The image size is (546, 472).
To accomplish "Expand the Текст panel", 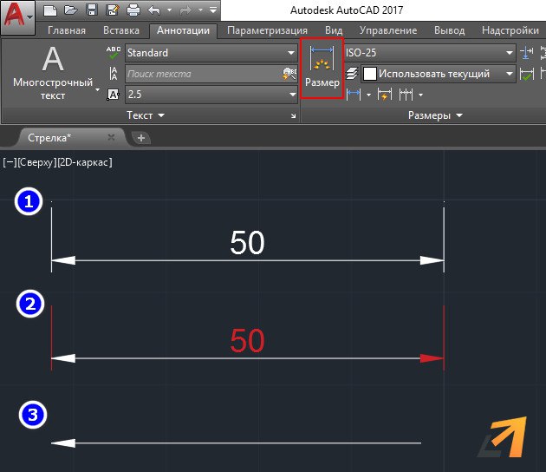I will [146, 115].
